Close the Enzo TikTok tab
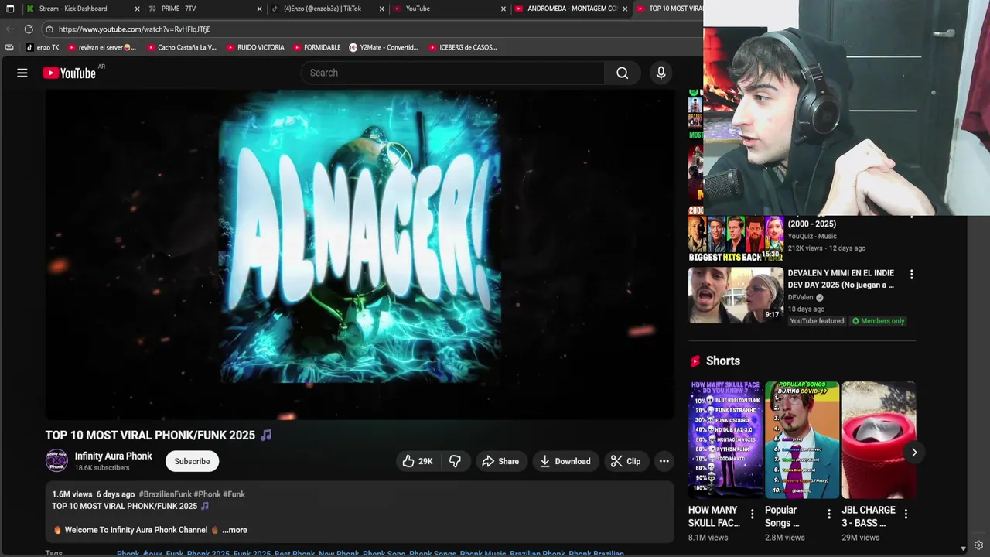This screenshot has width=990, height=557. [381, 9]
